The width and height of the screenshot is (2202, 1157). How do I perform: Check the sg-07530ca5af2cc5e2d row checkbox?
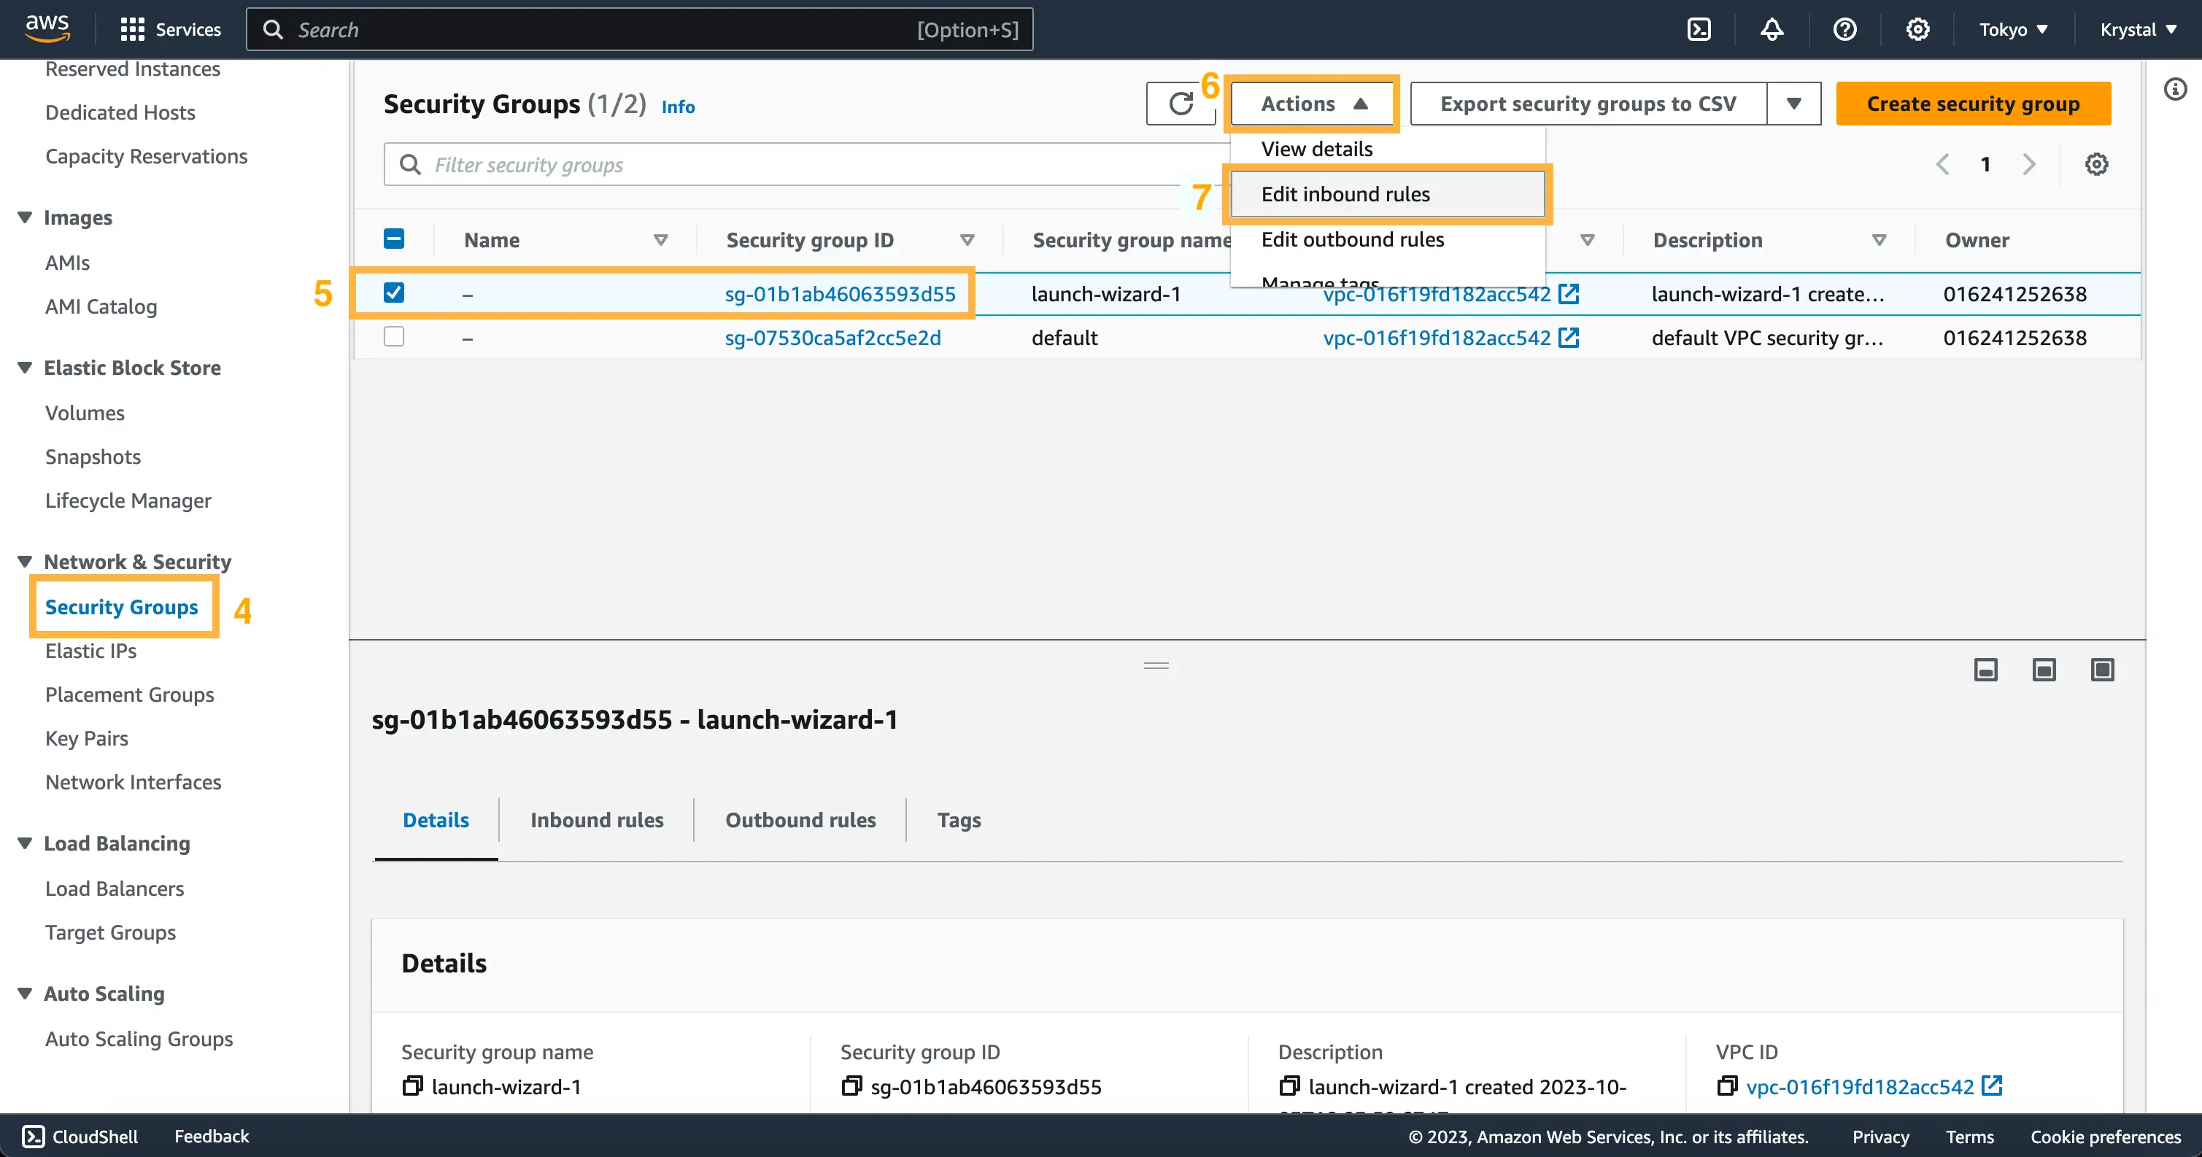(x=394, y=337)
